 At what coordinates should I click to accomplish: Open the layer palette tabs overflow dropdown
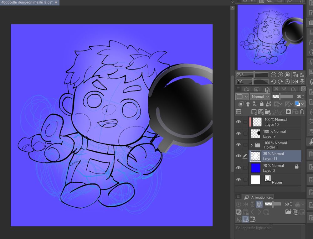[303, 89]
